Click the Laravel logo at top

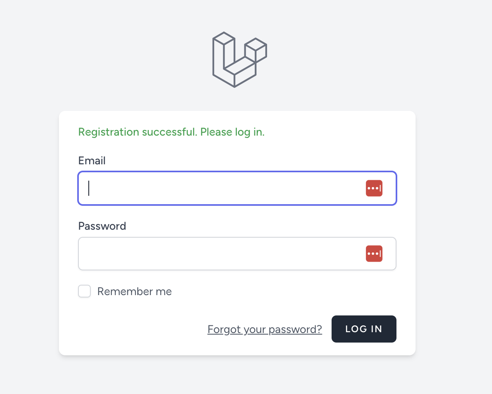point(239,59)
